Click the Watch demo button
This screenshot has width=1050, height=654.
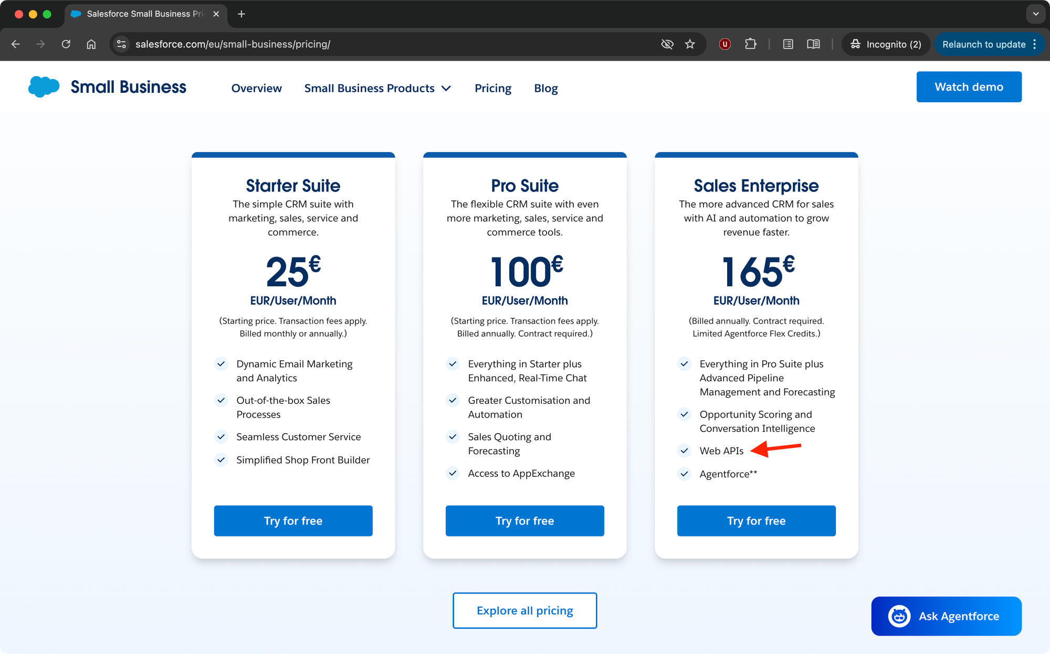969,87
